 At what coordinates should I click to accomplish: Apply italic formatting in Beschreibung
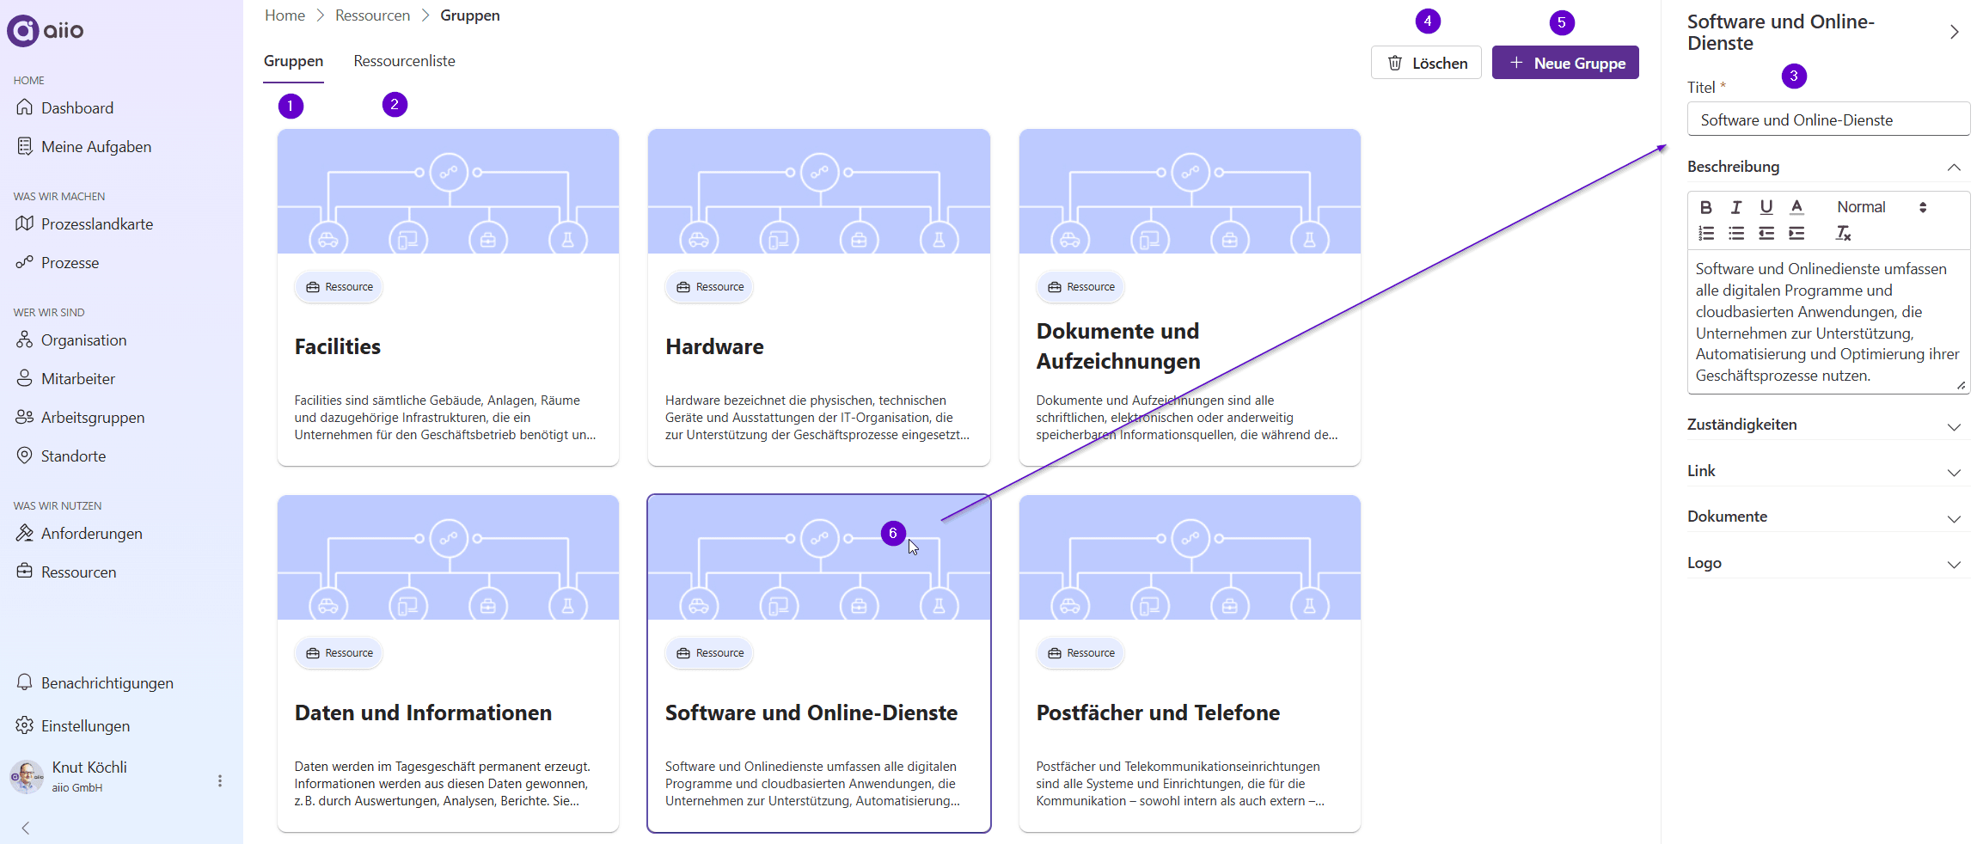1736,207
